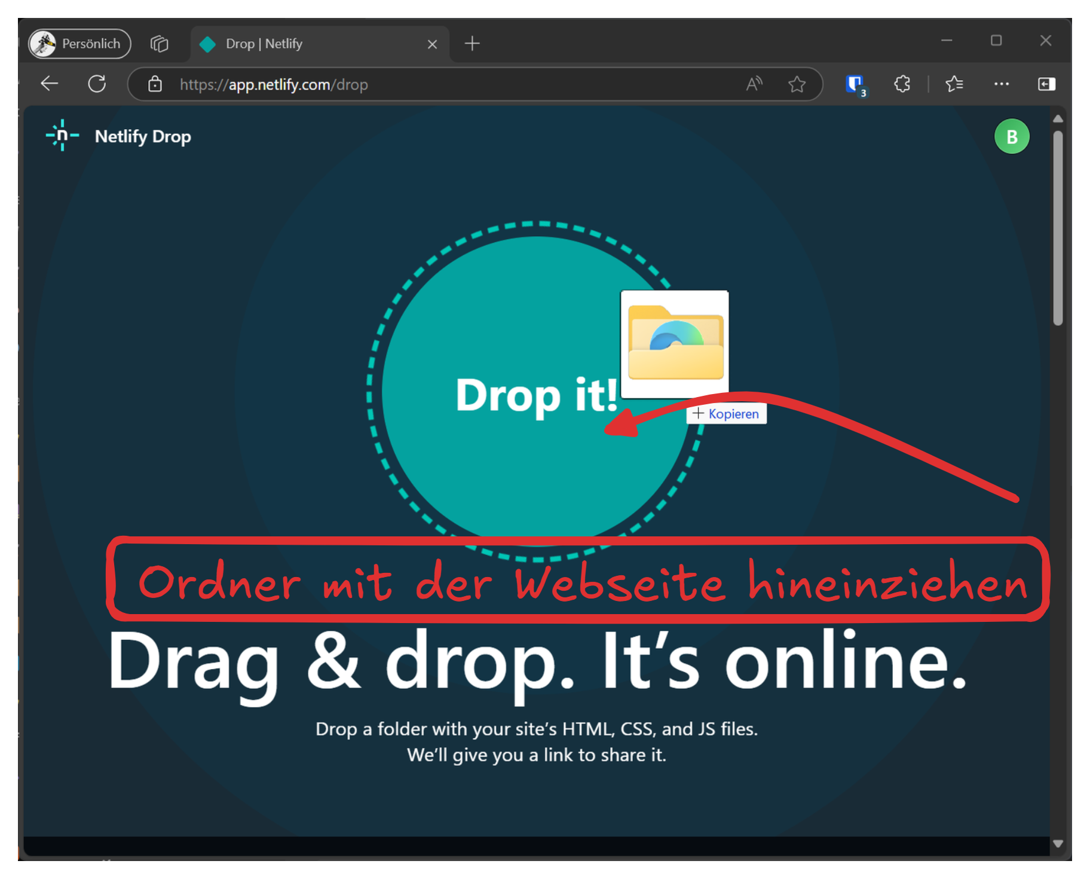The height and width of the screenshot is (879, 1090).
Task: Click the Drop it! upload circle
Action: point(535,392)
